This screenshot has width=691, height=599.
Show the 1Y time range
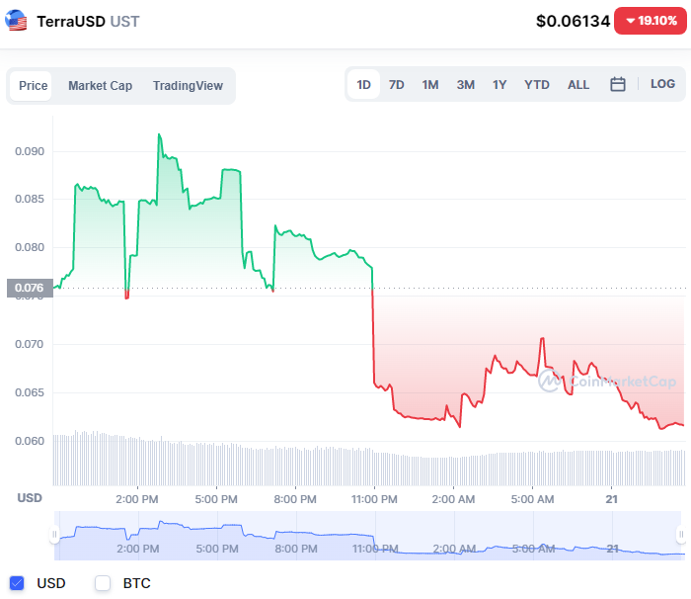click(x=499, y=85)
